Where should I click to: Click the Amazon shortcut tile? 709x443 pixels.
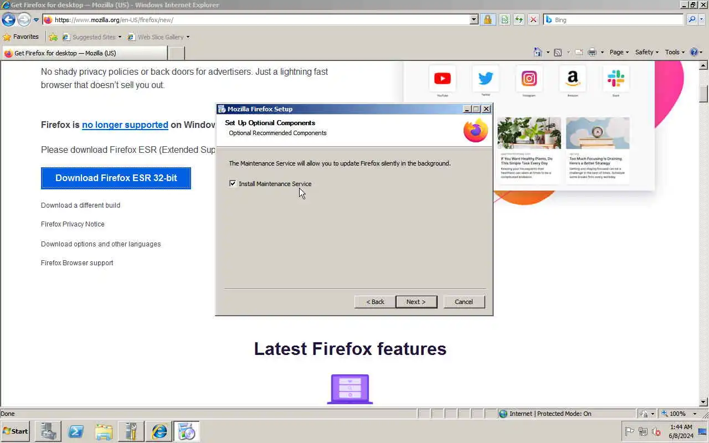click(x=572, y=79)
